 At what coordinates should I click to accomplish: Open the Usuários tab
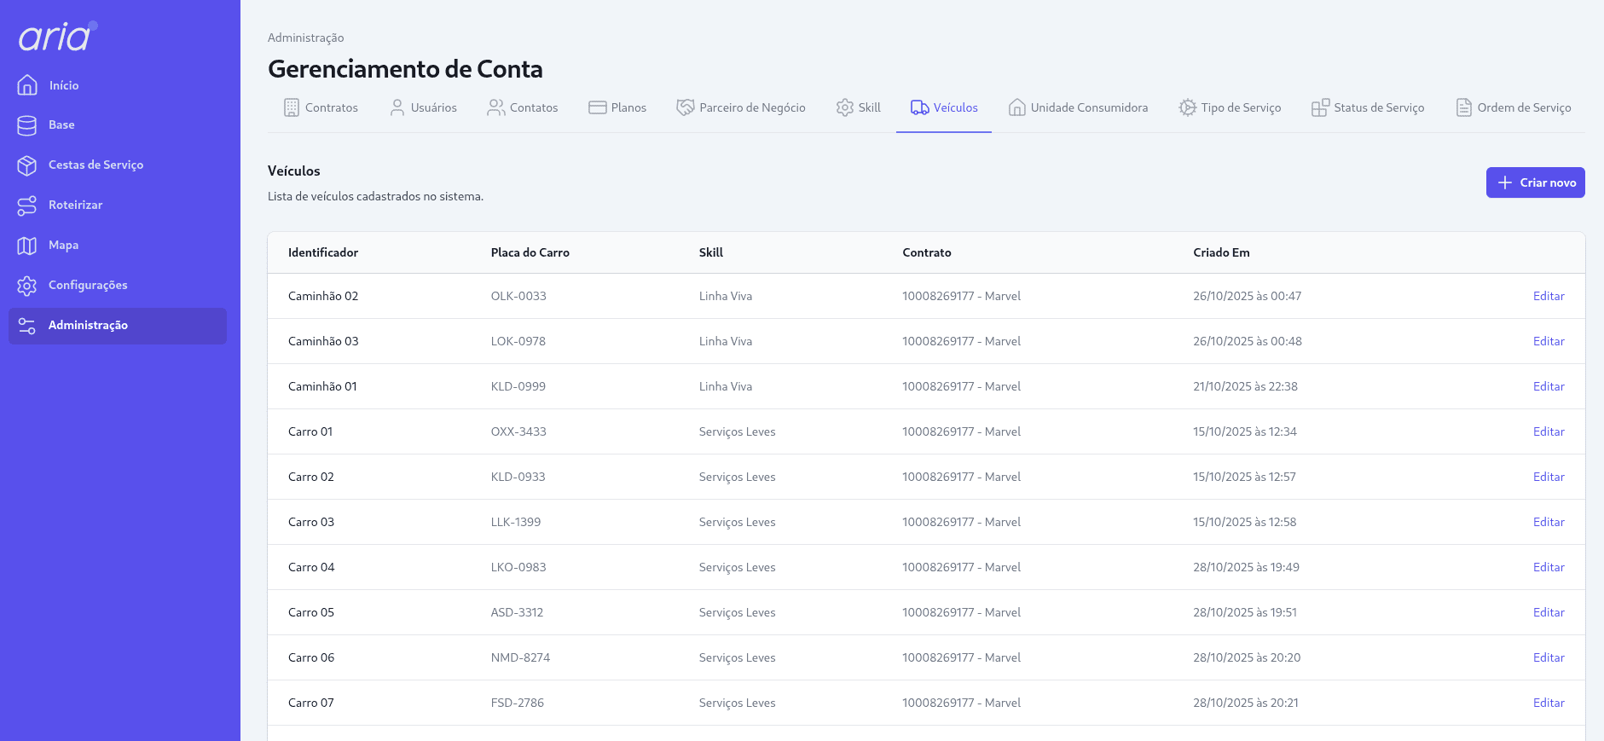(423, 107)
